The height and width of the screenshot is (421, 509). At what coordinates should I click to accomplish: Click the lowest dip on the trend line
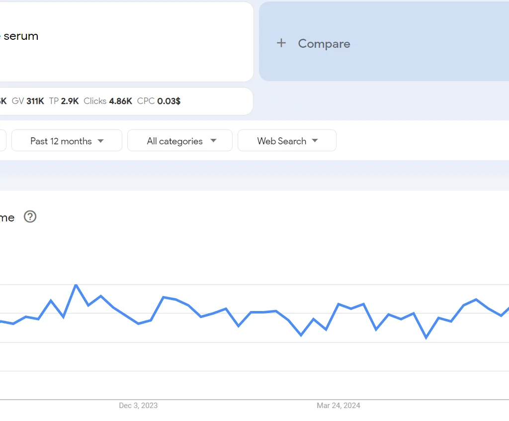click(426, 338)
